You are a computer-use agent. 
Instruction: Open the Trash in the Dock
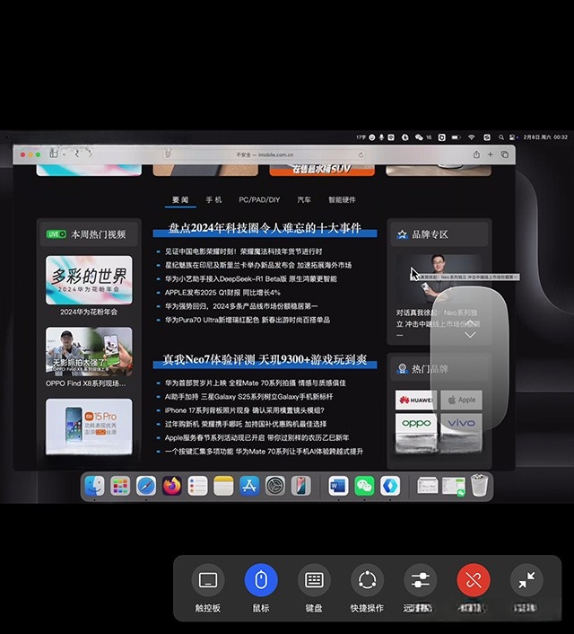[480, 486]
